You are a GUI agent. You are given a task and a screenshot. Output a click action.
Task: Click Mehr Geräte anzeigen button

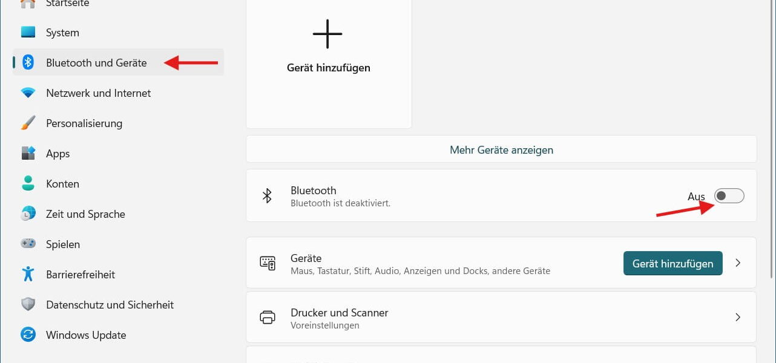pos(501,149)
